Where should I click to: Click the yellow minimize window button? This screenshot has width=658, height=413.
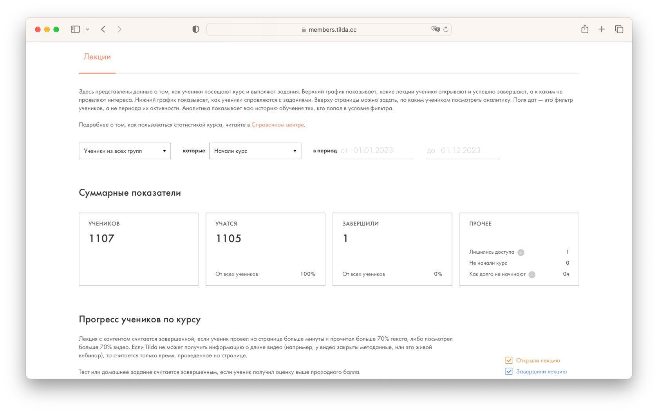[x=47, y=29]
